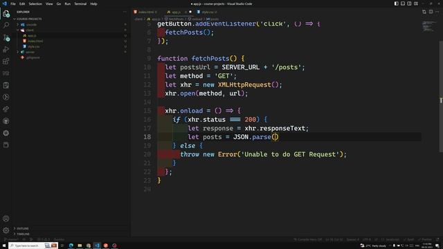
Task: Click line number 20 in the gutter
Action: [x=147, y=154]
